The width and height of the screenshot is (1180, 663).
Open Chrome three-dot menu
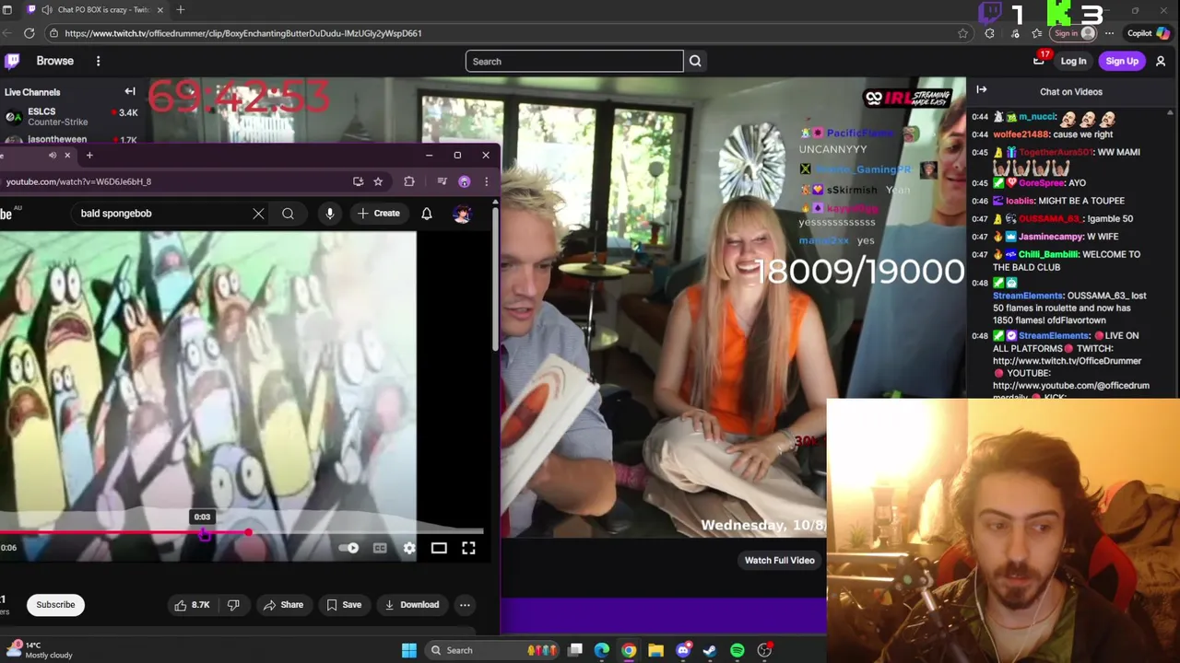tap(486, 181)
